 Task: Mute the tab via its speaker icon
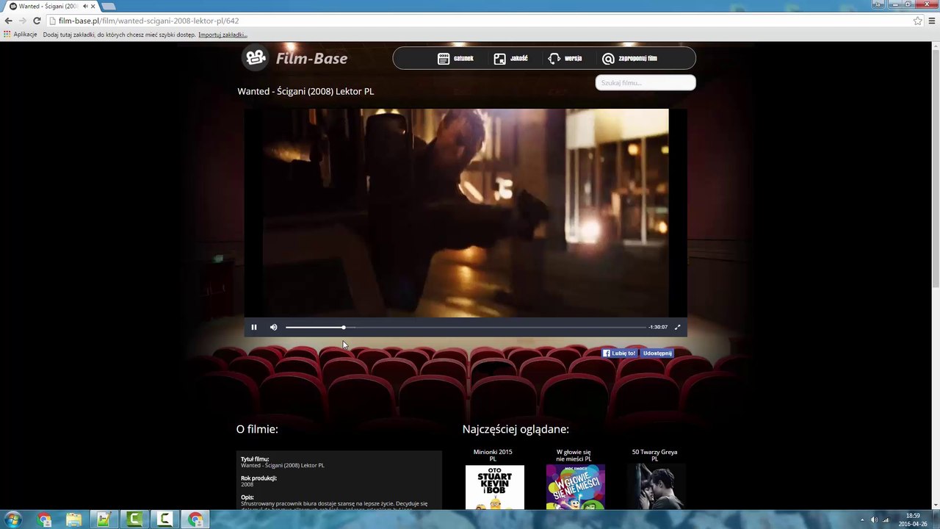[x=85, y=6]
